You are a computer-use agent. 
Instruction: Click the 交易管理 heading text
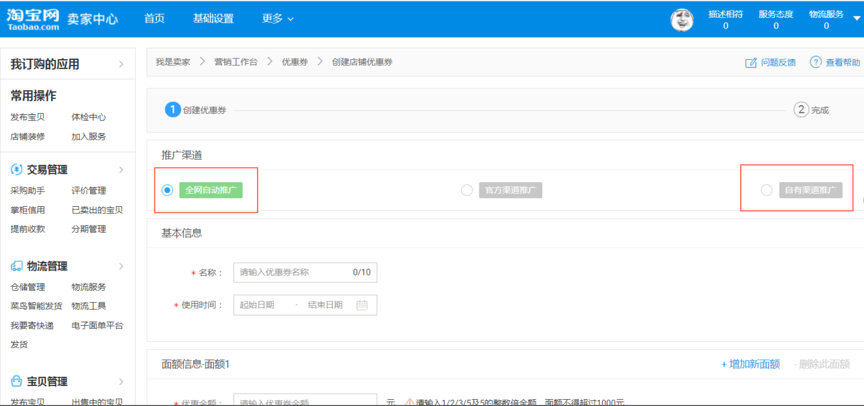[x=47, y=170]
